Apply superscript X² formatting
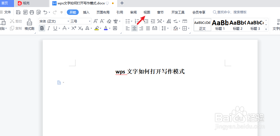The width and height of the screenshot is (280, 136). [74, 28]
